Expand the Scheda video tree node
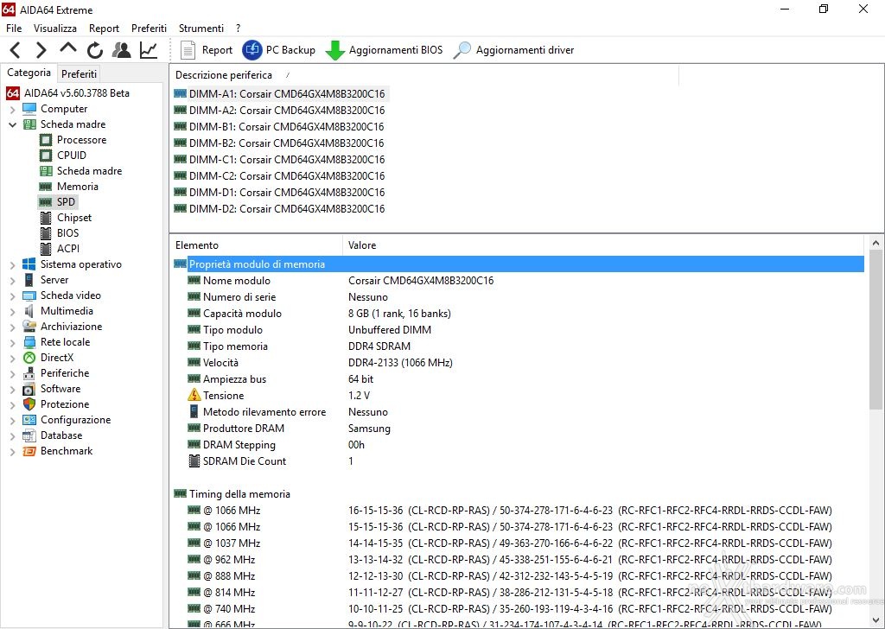This screenshot has width=885, height=629. click(x=12, y=295)
